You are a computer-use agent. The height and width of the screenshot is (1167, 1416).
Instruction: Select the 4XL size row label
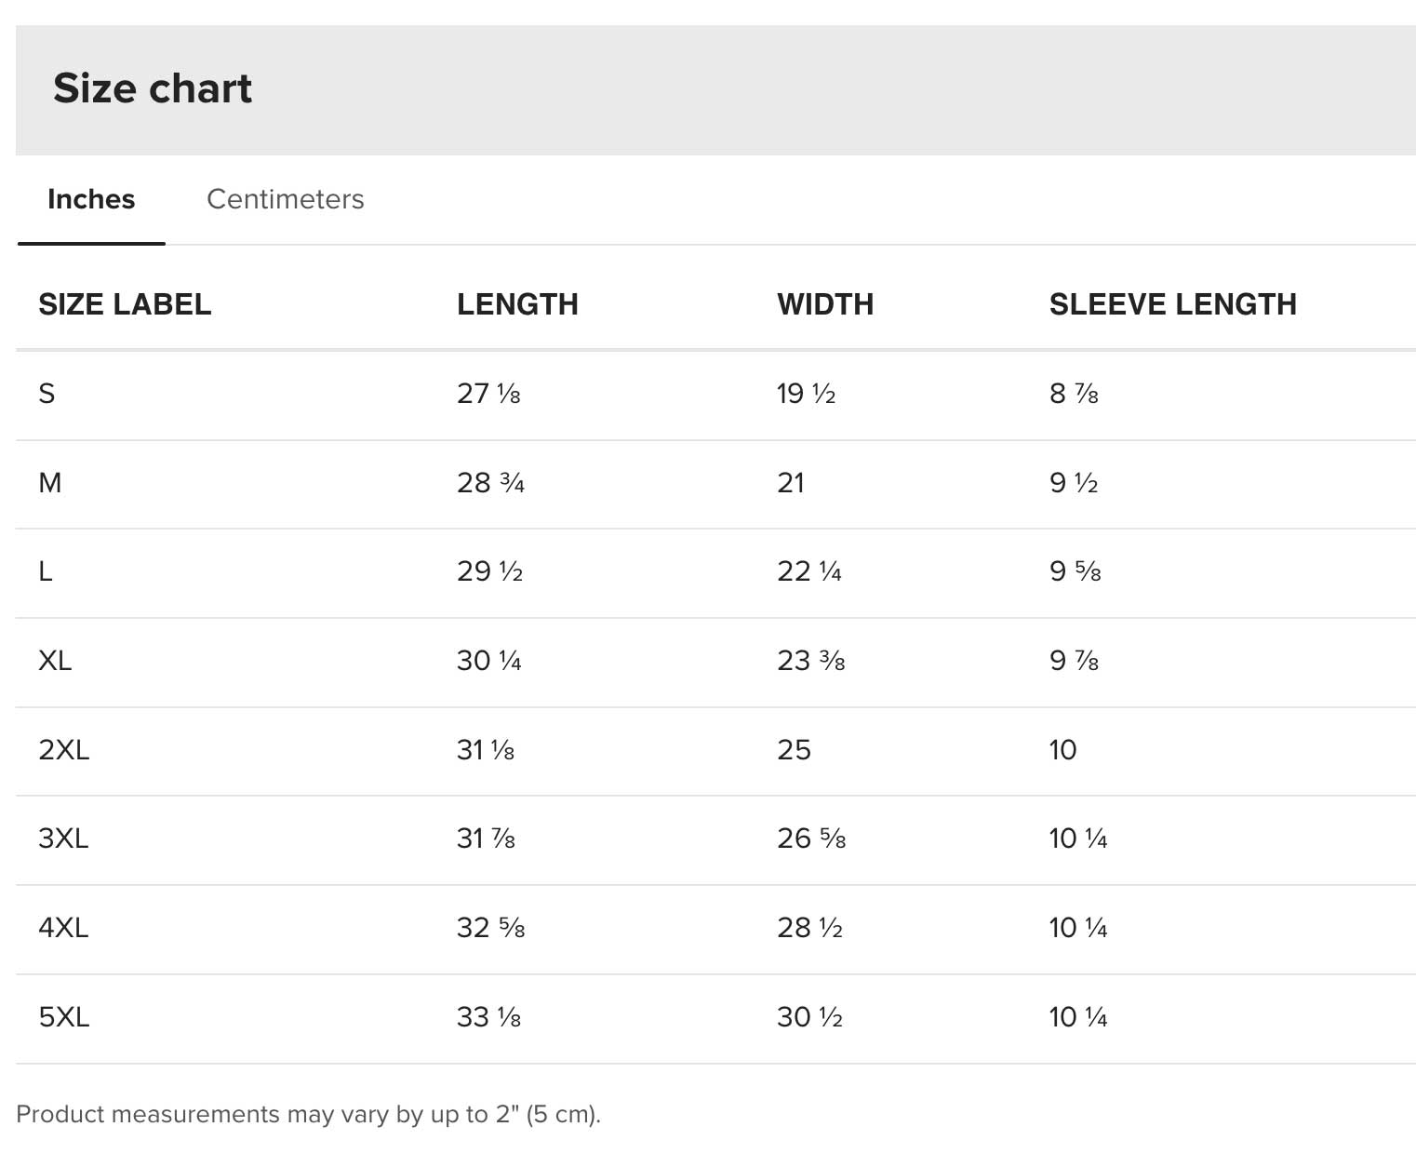[63, 928]
